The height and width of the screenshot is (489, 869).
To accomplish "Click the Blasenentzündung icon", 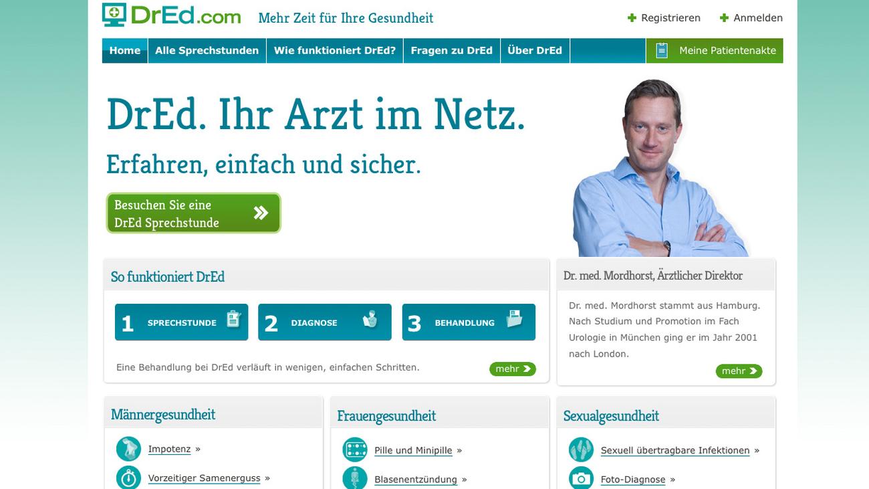I will pos(355,479).
